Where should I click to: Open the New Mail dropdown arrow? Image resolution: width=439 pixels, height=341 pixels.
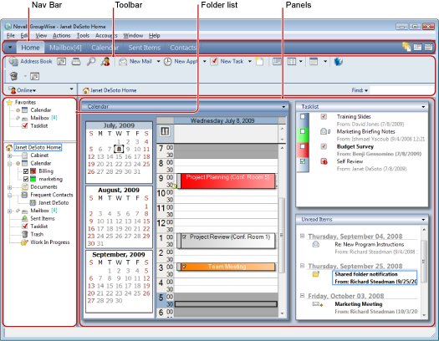pos(158,61)
